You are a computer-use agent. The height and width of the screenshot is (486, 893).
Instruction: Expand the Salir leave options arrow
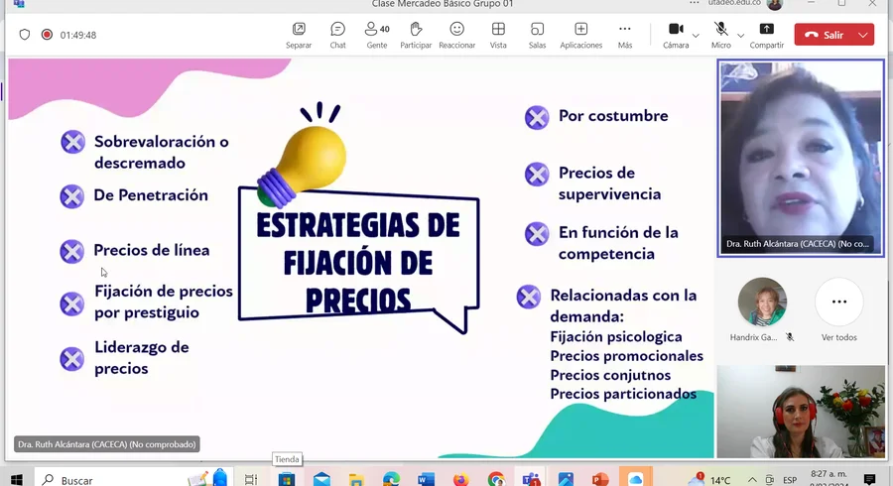click(x=863, y=35)
